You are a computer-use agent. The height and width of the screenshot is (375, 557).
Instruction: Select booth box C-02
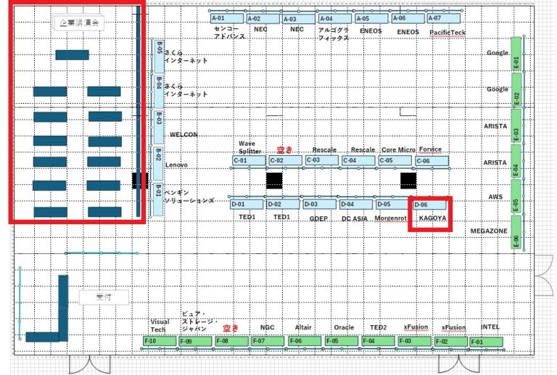click(285, 160)
